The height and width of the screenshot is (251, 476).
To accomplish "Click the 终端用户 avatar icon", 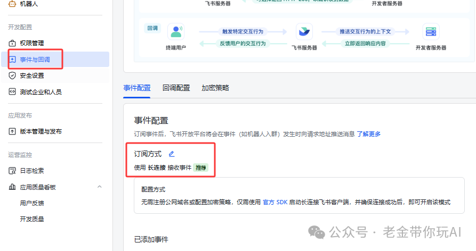I will 176,31.
